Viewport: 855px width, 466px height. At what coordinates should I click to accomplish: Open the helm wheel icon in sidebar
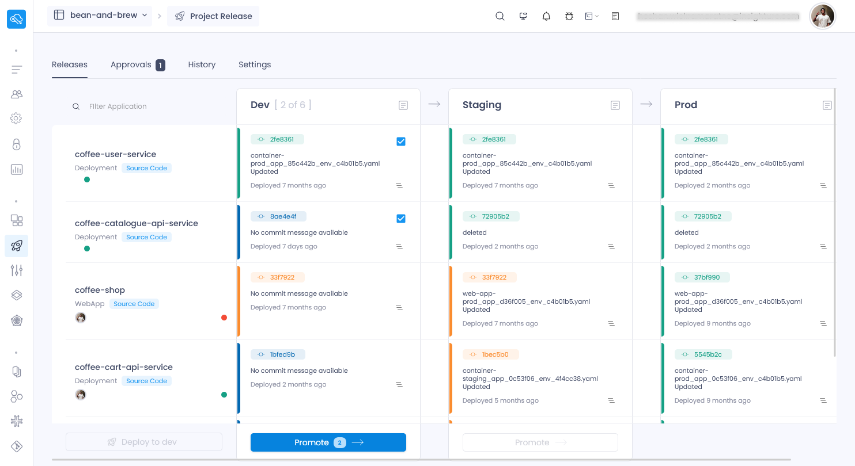click(x=17, y=320)
